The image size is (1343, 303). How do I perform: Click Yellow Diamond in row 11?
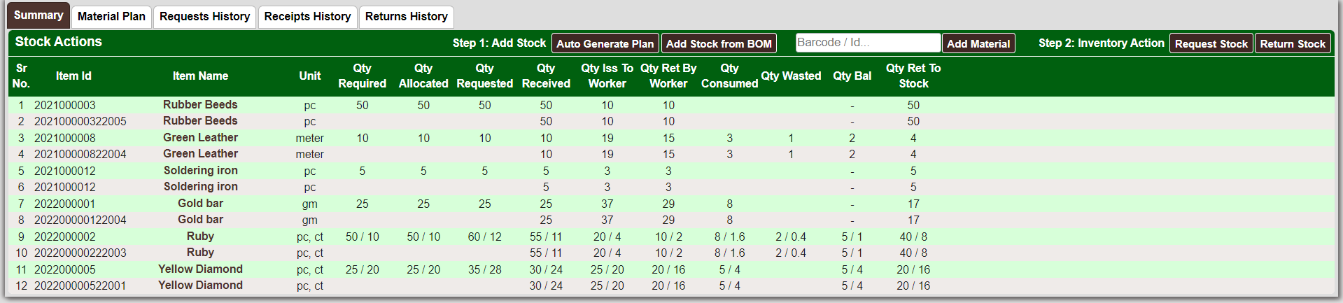[x=200, y=269]
